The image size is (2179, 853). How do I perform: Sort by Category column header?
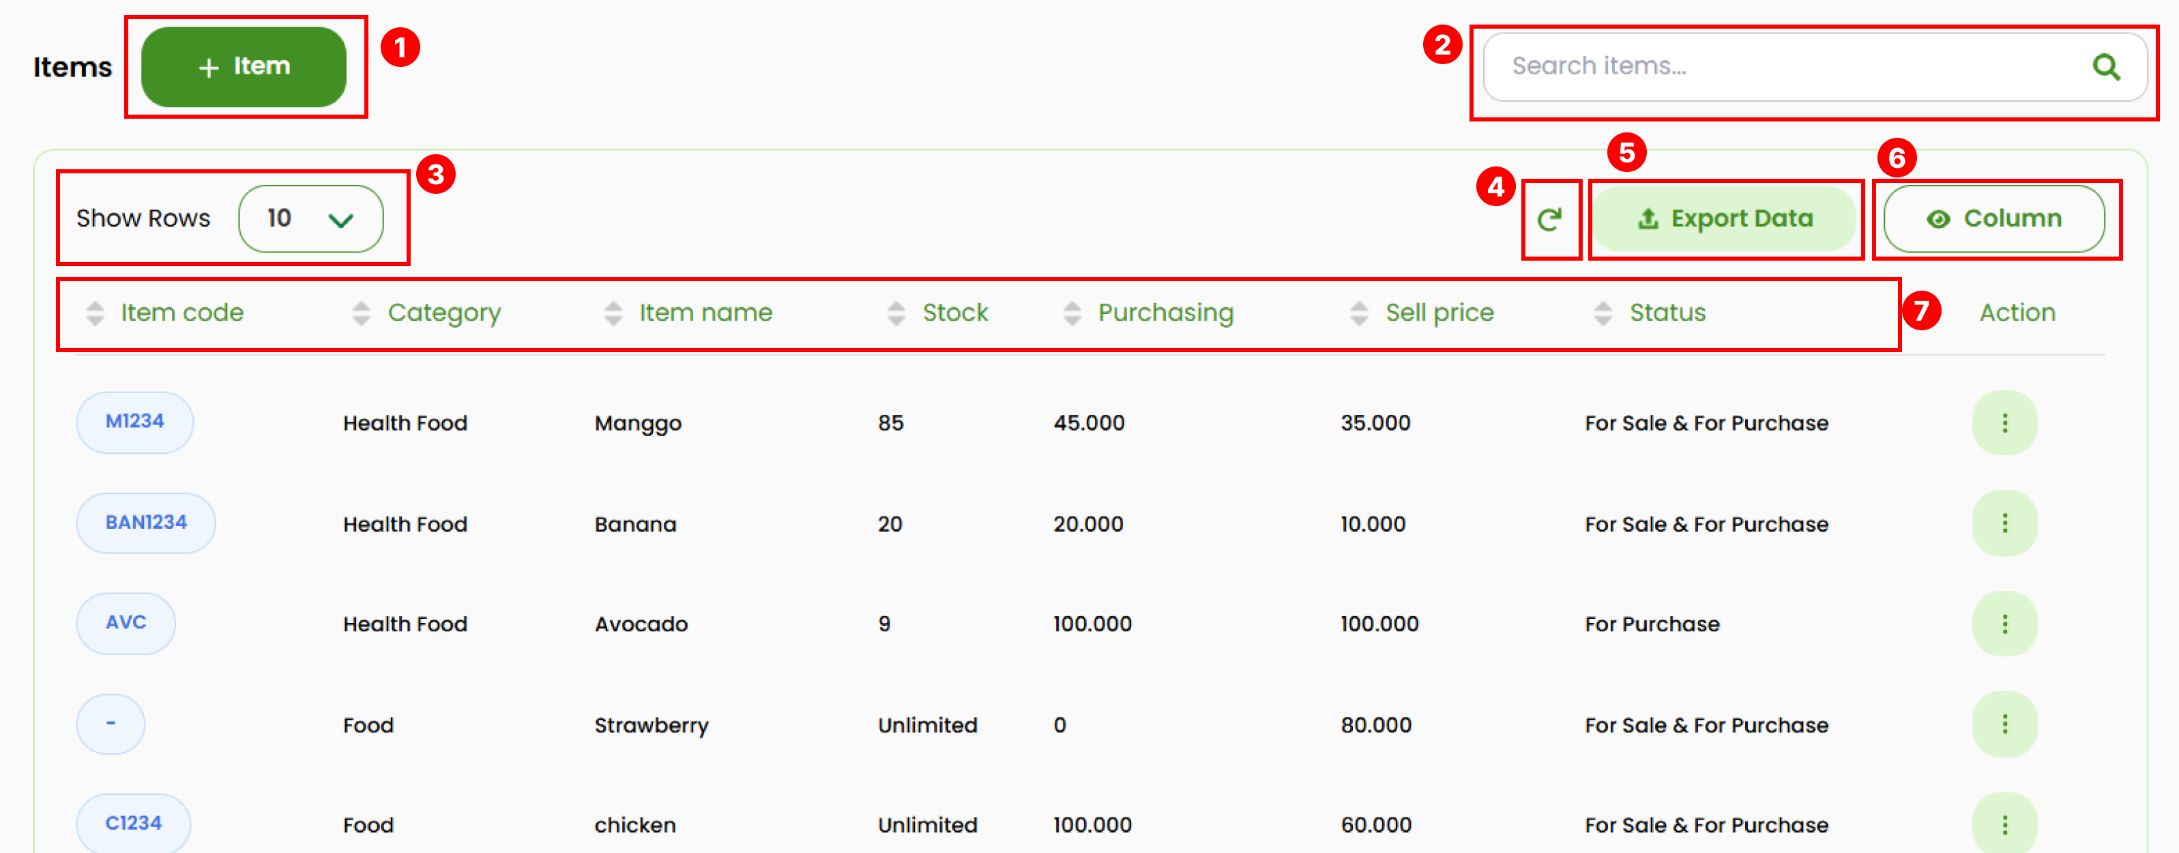click(x=443, y=313)
